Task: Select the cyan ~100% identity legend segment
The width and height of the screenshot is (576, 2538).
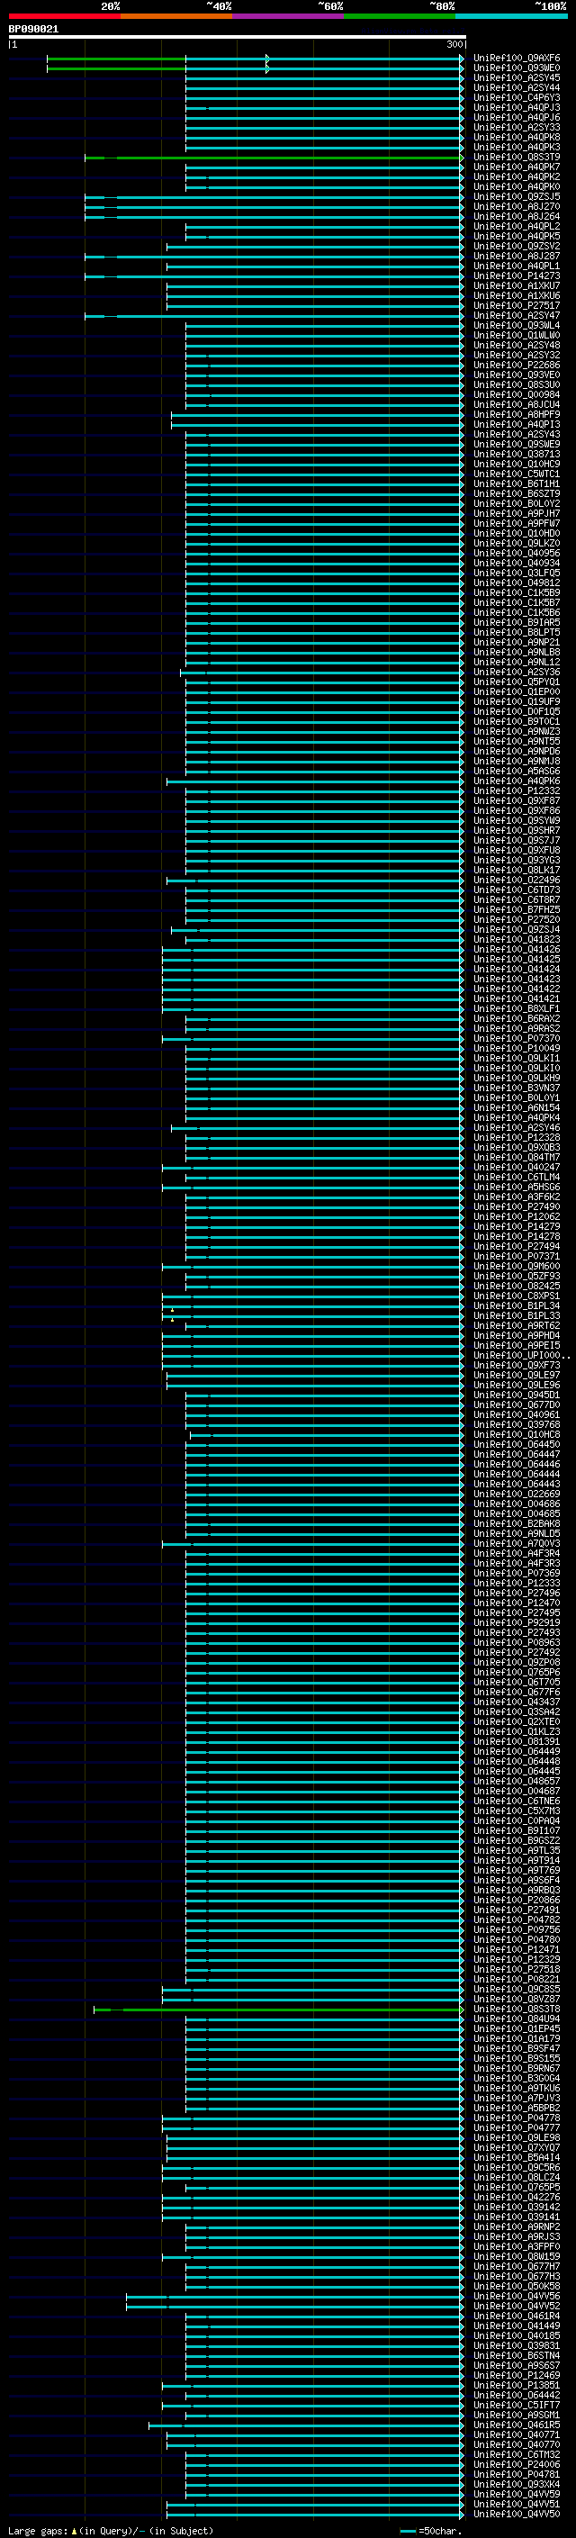Action: [511, 16]
